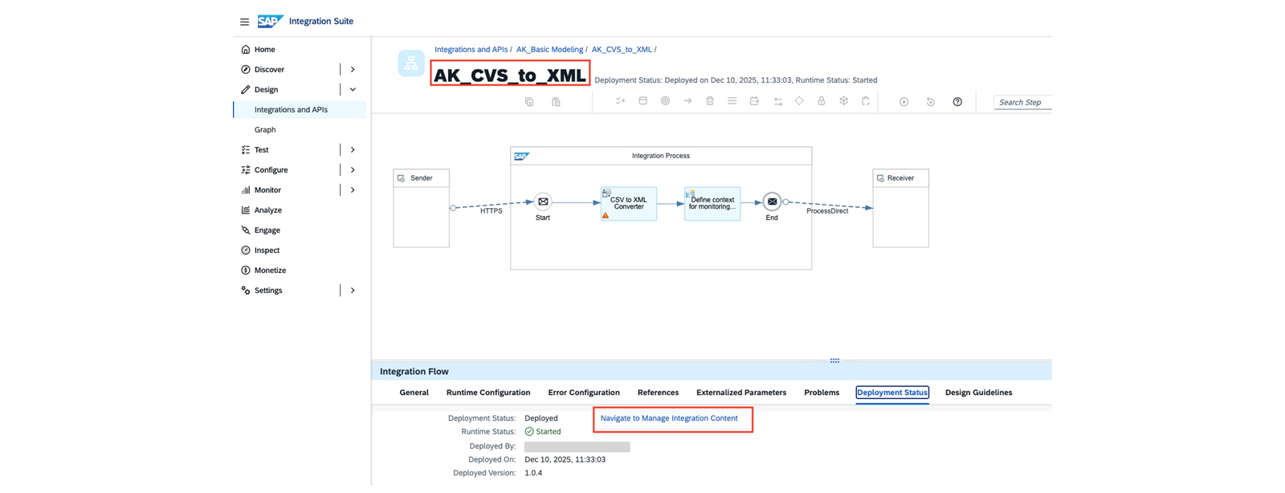Switch to Externalized Parameters tab

tap(741, 393)
